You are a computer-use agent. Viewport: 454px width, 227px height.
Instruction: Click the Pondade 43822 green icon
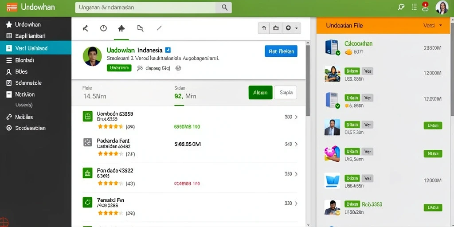(x=87, y=172)
